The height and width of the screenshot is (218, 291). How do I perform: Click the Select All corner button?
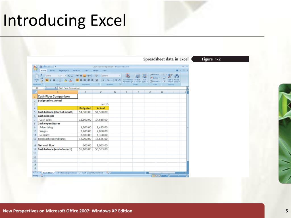(35, 92)
